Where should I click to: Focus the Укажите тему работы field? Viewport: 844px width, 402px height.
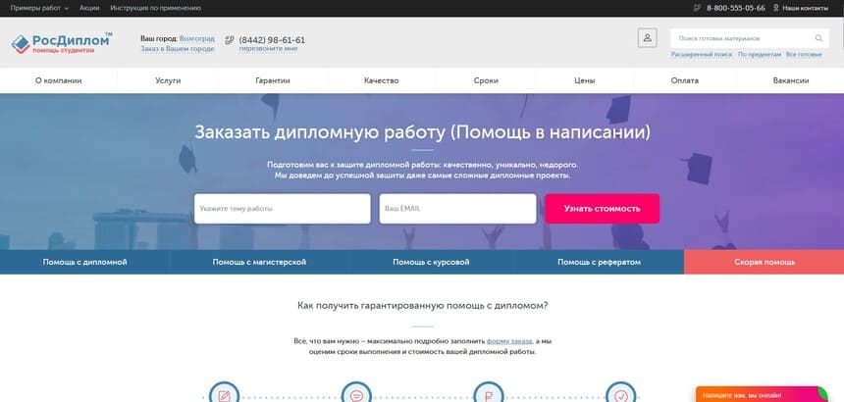click(283, 209)
